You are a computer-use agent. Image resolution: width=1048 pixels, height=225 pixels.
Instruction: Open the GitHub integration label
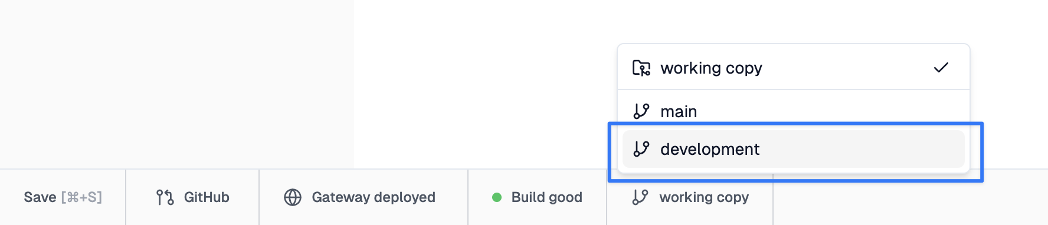click(x=207, y=197)
